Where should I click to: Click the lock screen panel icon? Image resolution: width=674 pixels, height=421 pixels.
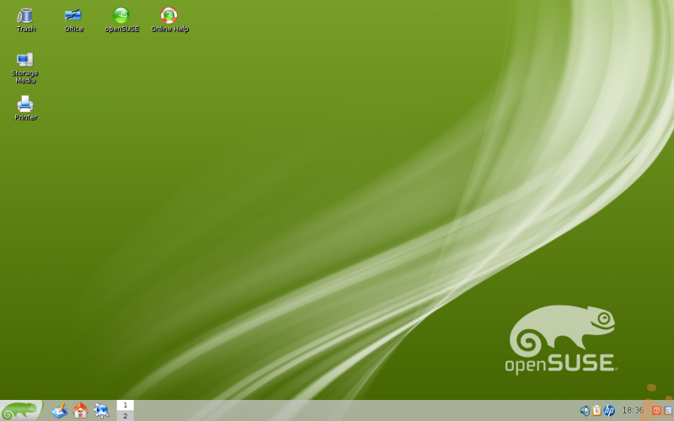coord(668,411)
